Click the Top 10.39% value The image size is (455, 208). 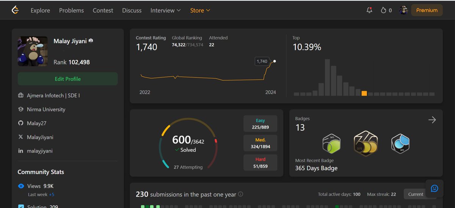pos(307,47)
